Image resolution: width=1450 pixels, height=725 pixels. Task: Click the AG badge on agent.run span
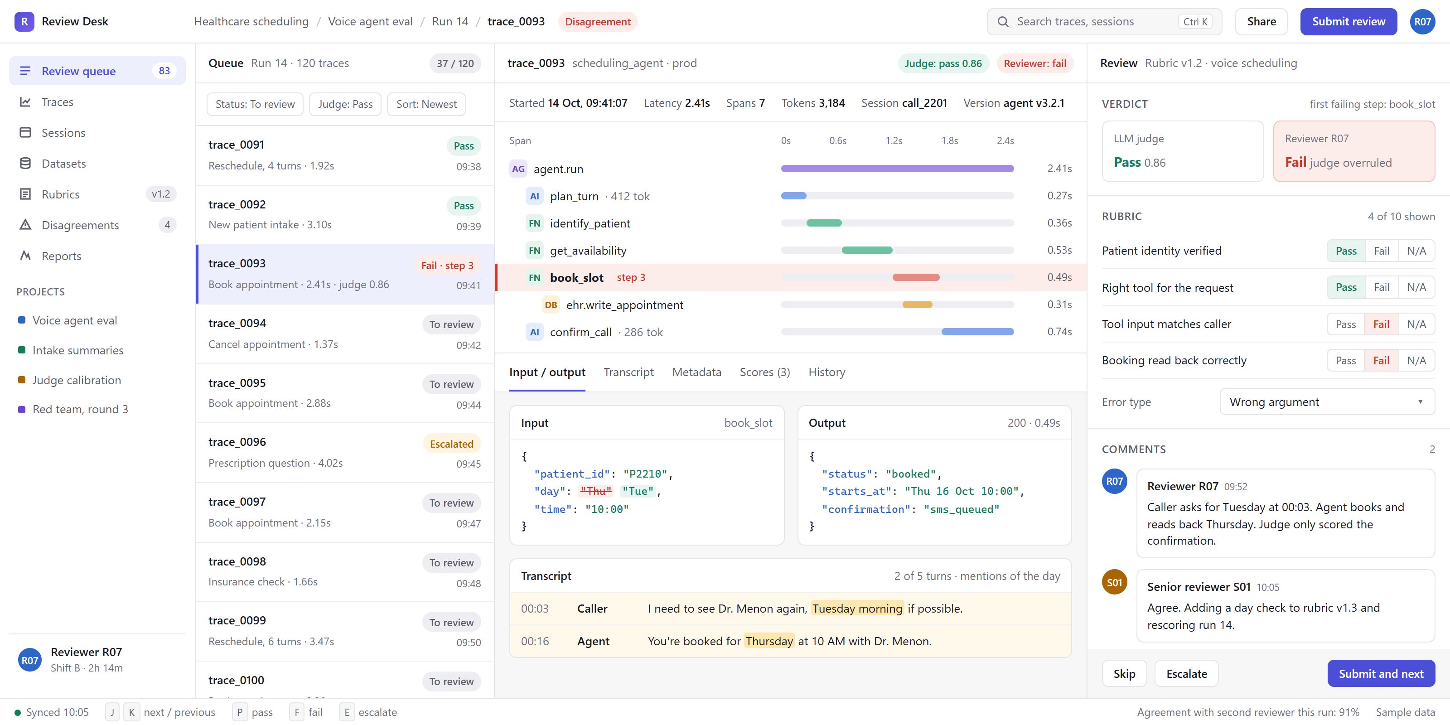[x=518, y=169]
